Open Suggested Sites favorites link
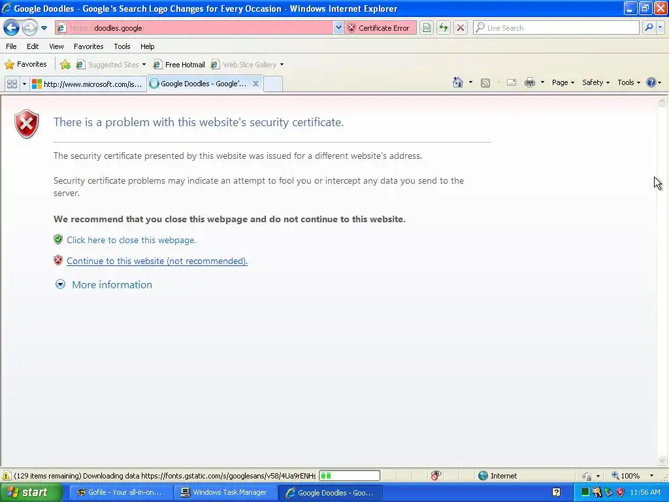This screenshot has height=502, width=669. (x=111, y=65)
